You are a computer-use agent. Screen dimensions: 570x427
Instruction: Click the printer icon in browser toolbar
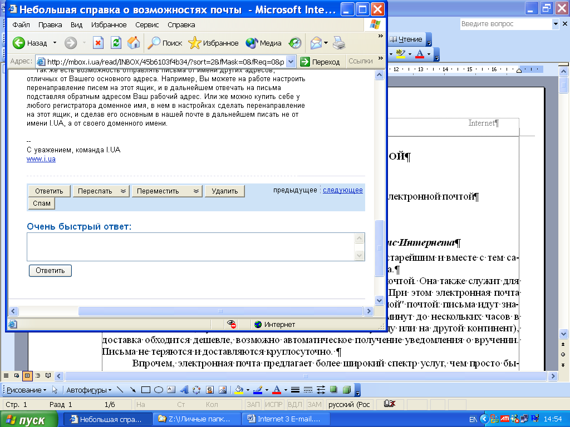(339, 43)
